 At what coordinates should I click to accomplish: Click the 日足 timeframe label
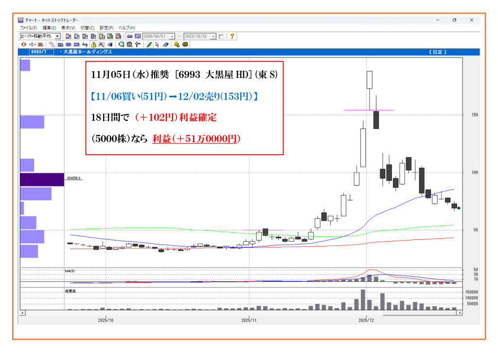(437, 52)
